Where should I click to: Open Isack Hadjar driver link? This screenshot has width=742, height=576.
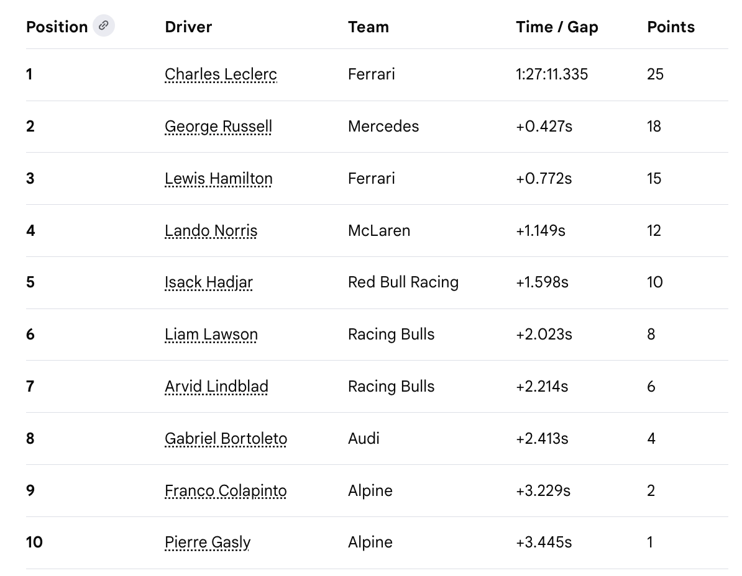click(x=209, y=282)
